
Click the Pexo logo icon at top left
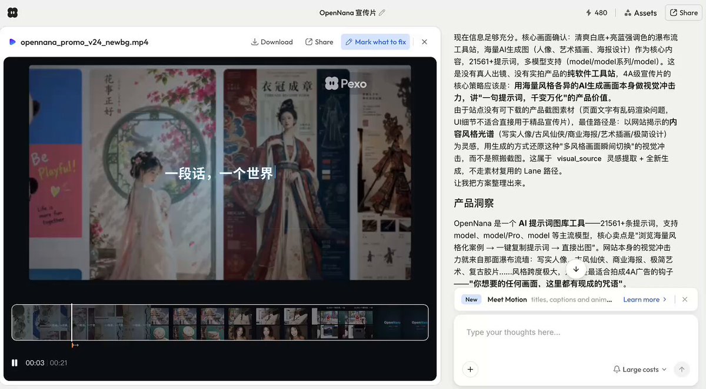(x=13, y=12)
